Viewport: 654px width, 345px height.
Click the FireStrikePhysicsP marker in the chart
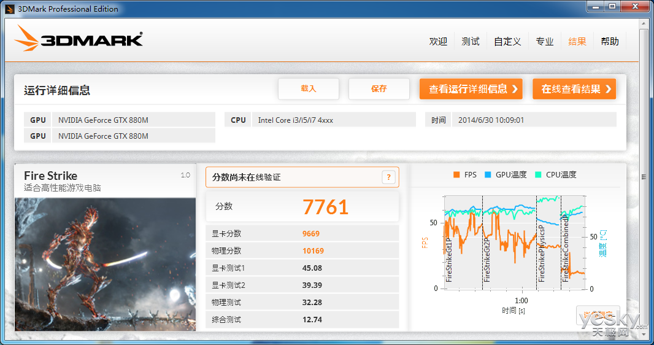(541, 253)
